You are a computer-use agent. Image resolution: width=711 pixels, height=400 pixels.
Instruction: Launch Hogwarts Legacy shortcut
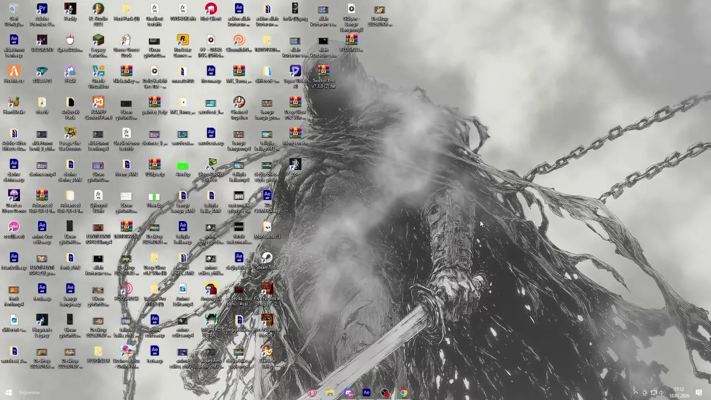click(42, 326)
